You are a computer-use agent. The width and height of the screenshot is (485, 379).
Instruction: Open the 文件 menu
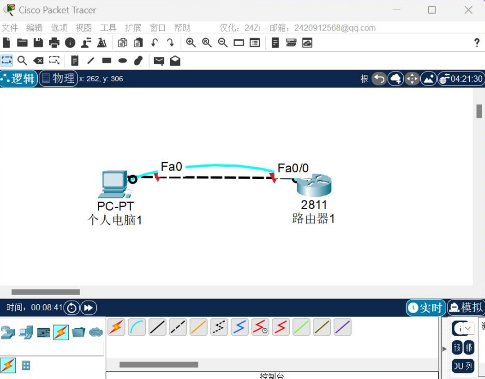point(10,28)
